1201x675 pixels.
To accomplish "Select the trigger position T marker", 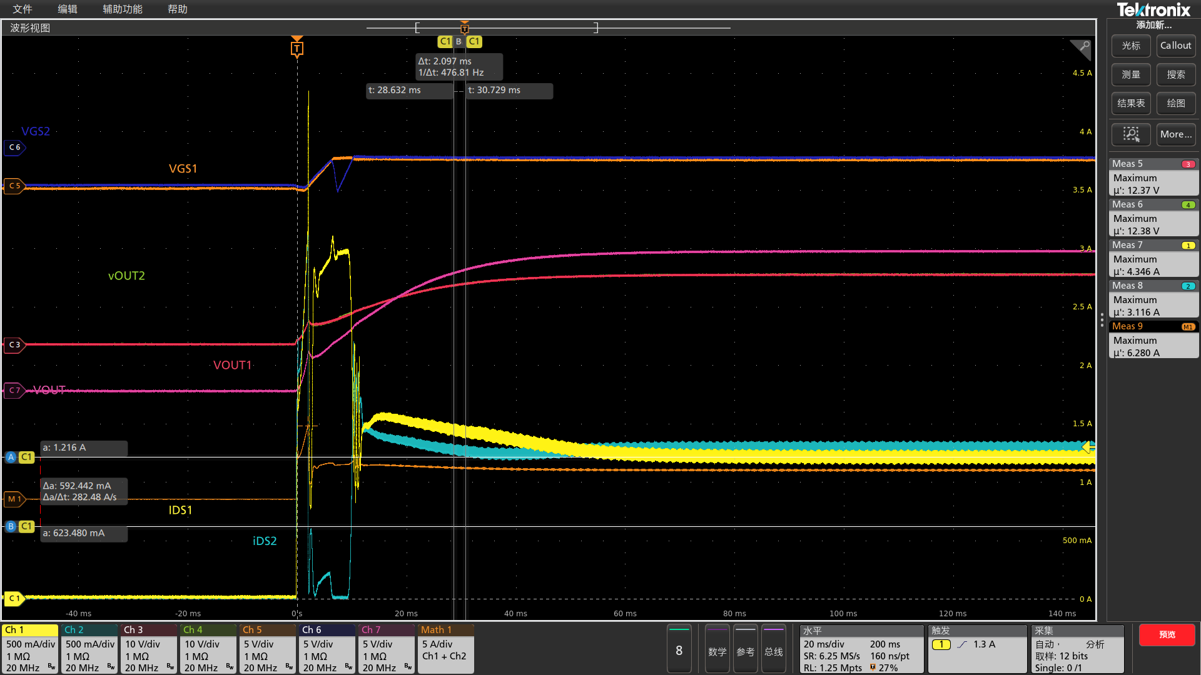I will 297,48.
